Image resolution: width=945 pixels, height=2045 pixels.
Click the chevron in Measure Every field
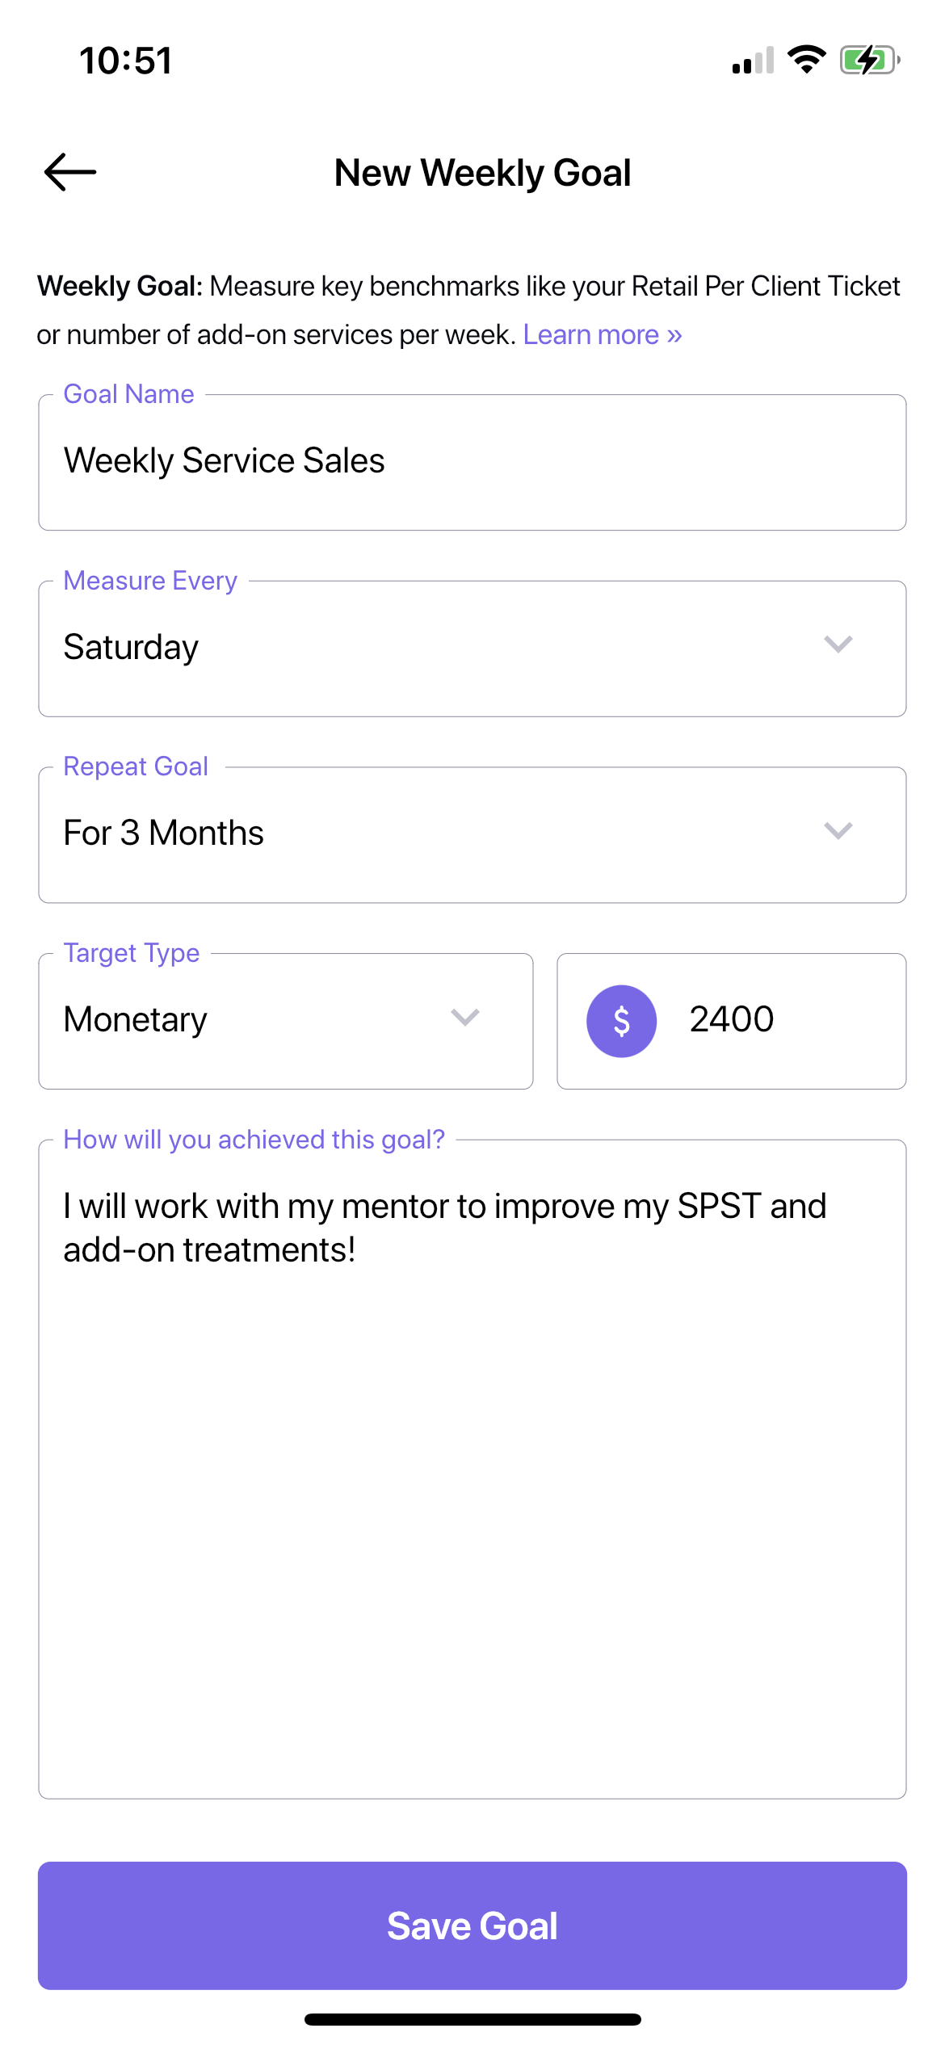[838, 644]
